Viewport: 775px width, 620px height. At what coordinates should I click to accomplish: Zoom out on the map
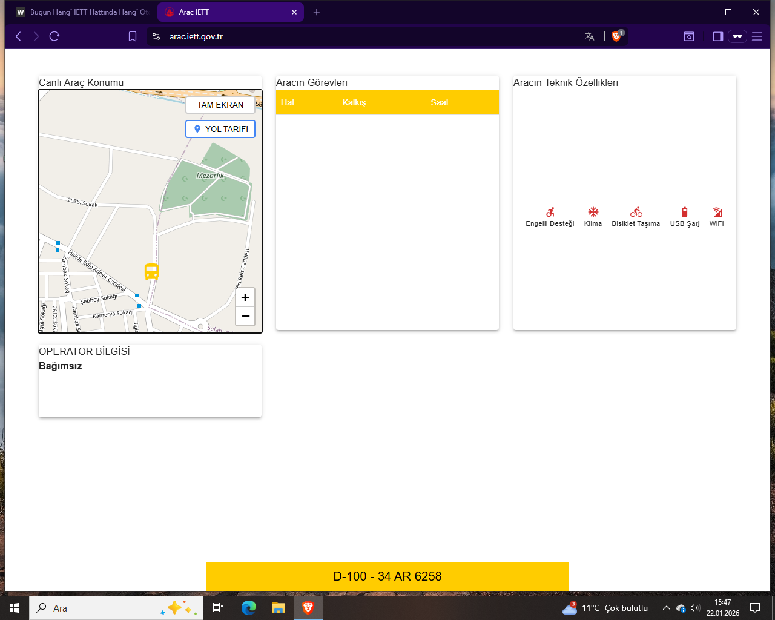click(x=245, y=316)
